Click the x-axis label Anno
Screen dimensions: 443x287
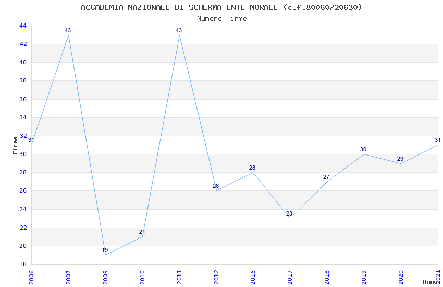(430, 282)
